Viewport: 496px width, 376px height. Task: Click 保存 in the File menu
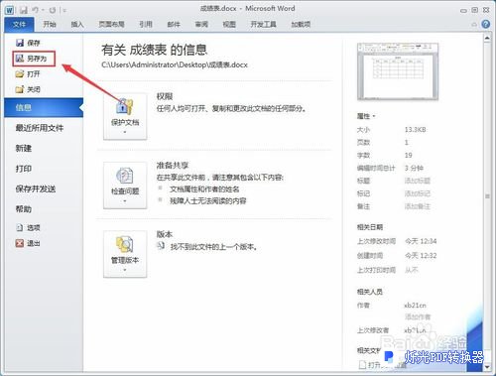coord(28,43)
